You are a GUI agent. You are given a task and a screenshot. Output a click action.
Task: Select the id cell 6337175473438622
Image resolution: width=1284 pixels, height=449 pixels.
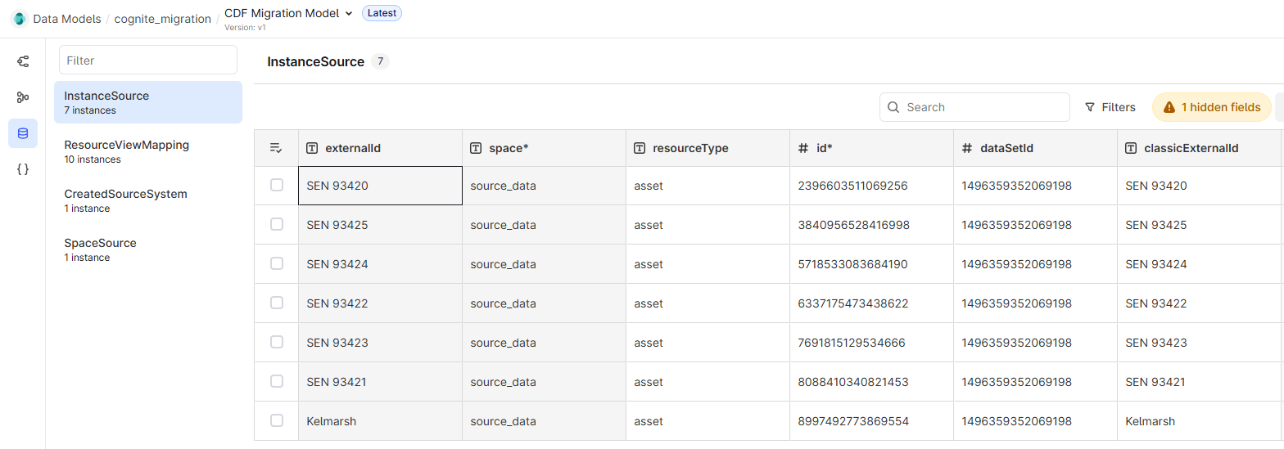tap(871, 303)
